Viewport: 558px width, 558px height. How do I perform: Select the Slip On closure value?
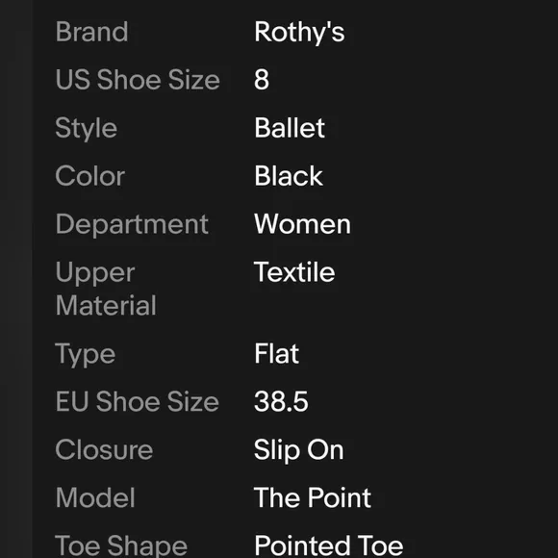click(x=299, y=450)
